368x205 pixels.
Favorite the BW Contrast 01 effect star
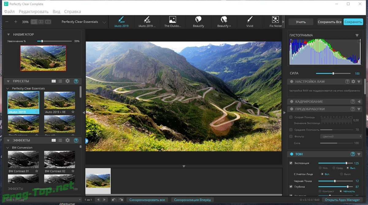click(37, 171)
